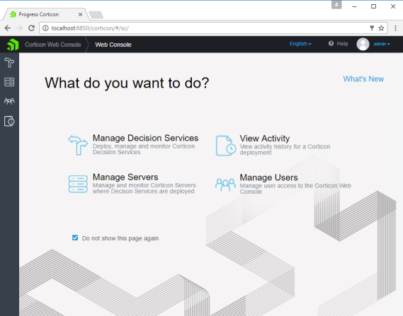The height and width of the screenshot is (316, 403).
Task: Expand the English language dropdown
Action: pos(300,44)
